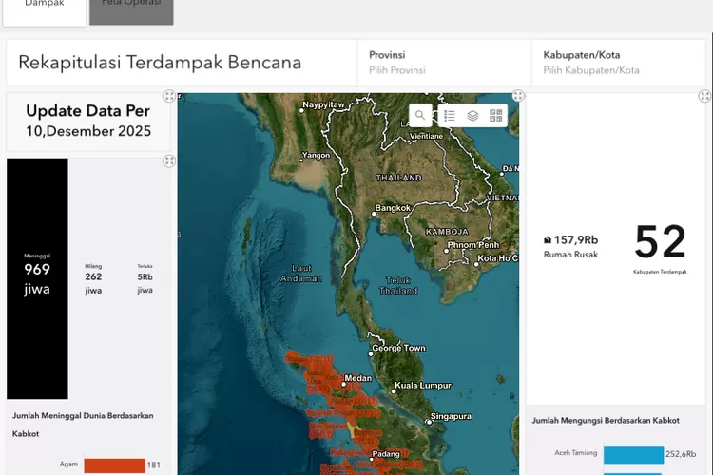This screenshot has height=475, width=713.
Task: Show the map legend list
Action: coord(450,116)
